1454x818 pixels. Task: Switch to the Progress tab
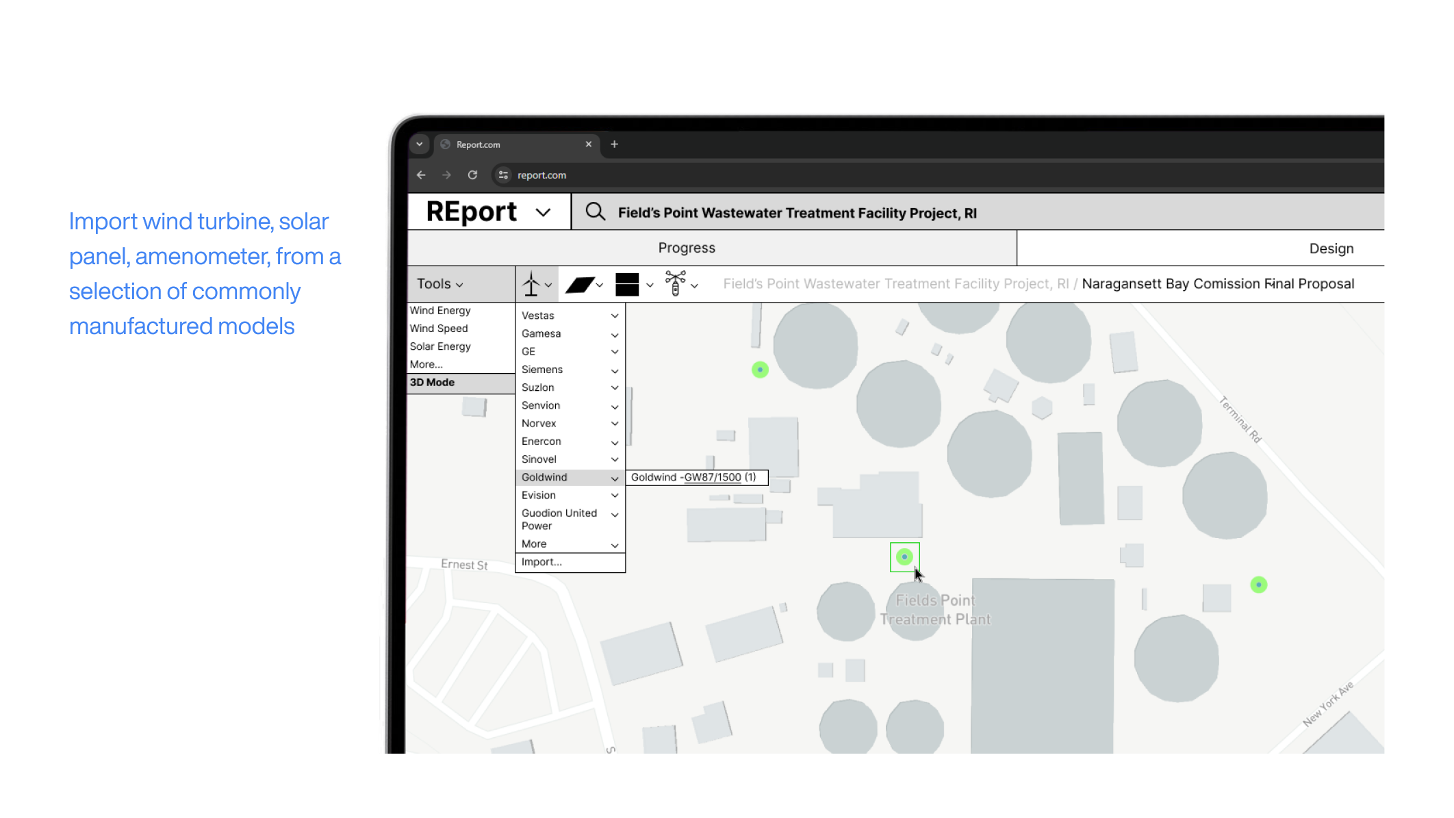coord(687,248)
